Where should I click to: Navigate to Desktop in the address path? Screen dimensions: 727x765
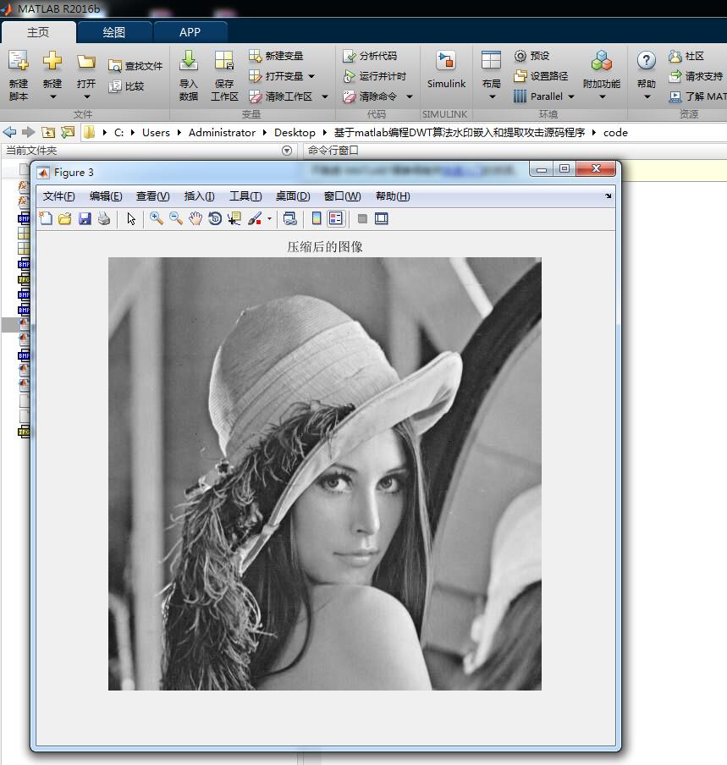(x=295, y=132)
